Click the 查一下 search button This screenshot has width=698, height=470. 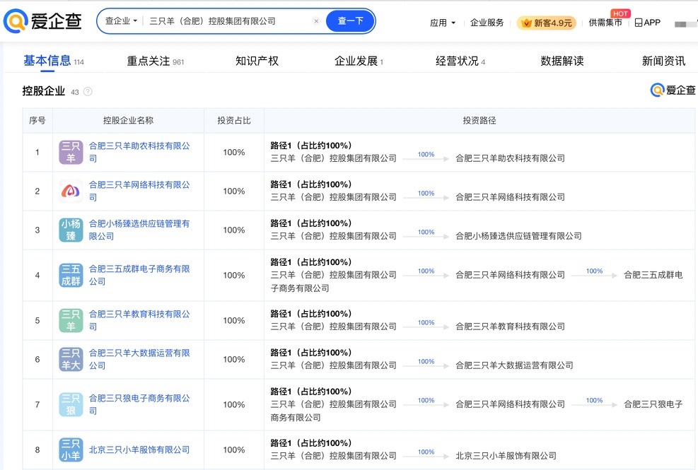350,21
